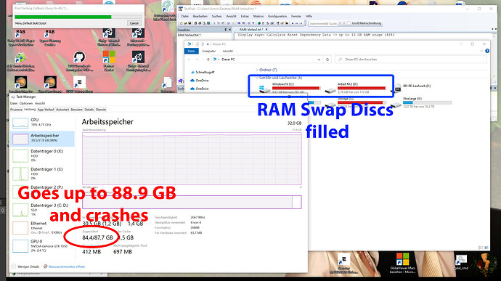Open the BD-RE-Laufwerk (E:) drive icon
Image resolution: width=501 pixels, height=281 pixels.
398,87
